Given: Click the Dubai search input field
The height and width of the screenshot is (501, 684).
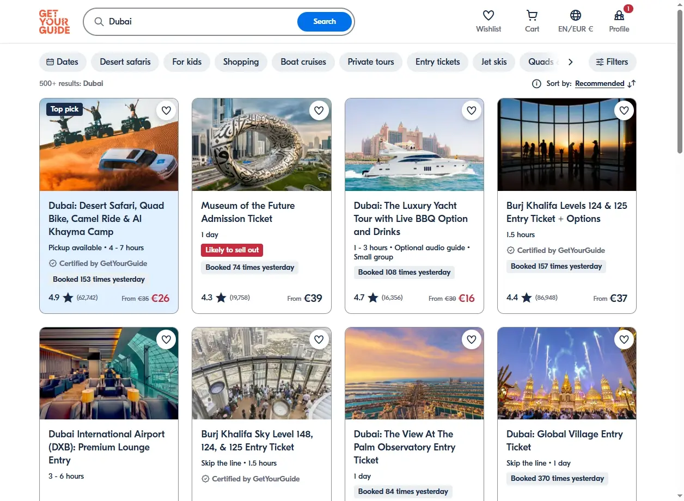Looking at the screenshot, I should pyautogui.click(x=200, y=22).
